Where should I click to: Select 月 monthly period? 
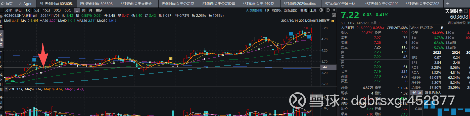point(90,10)
